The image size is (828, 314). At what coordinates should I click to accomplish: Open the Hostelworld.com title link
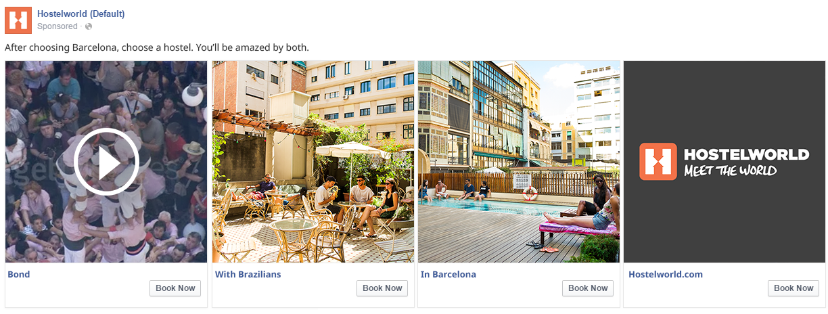(x=666, y=274)
